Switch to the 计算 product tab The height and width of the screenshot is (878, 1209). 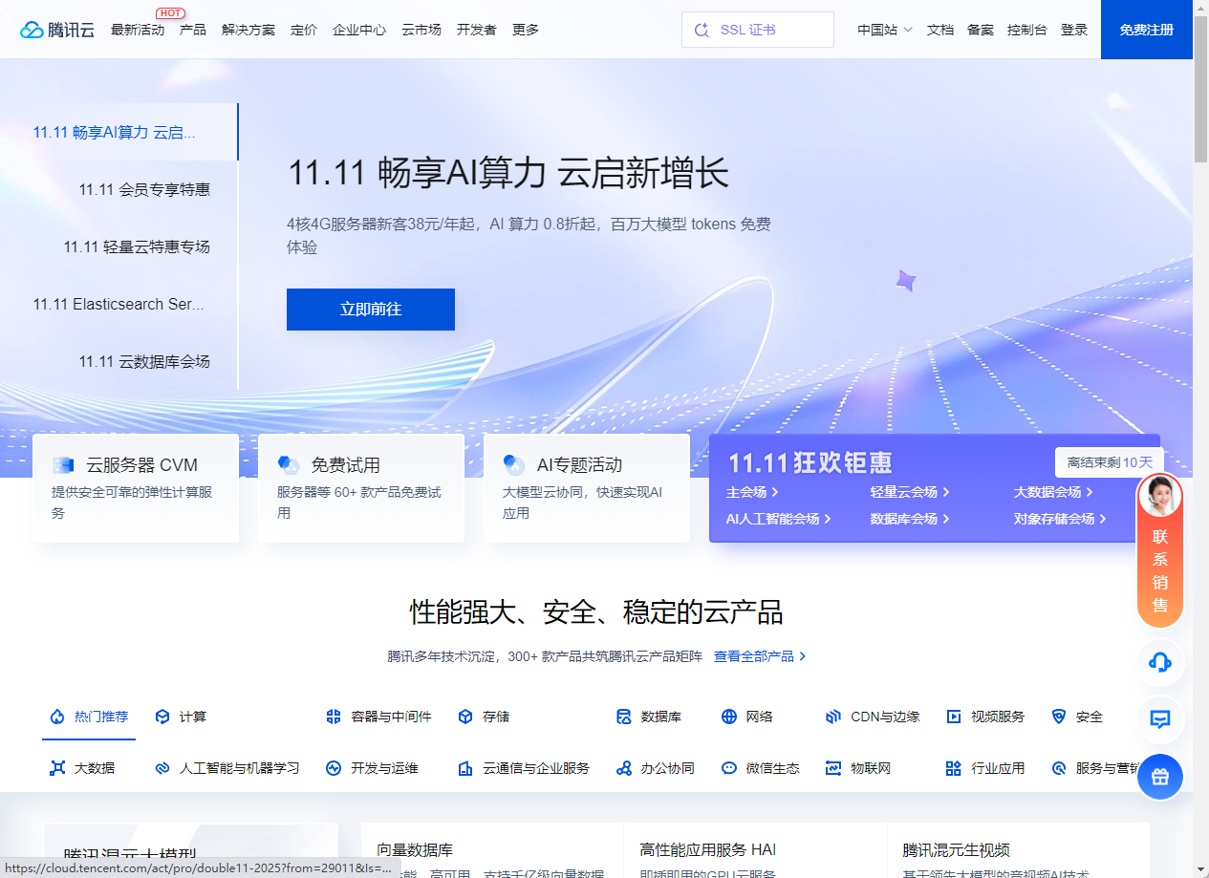(x=182, y=717)
